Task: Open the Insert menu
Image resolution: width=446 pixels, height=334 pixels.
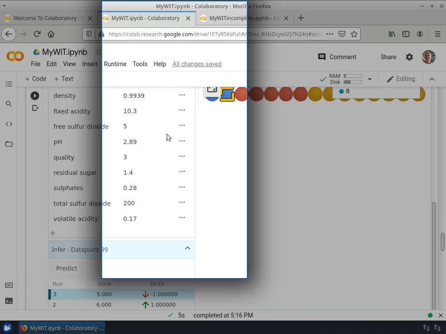Action: [x=90, y=64]
